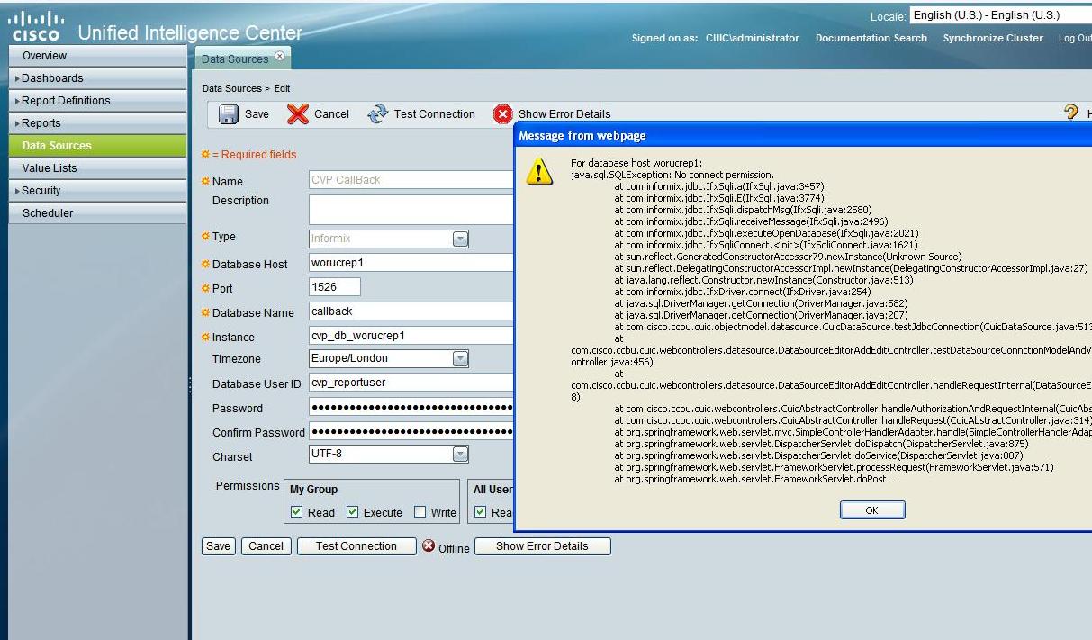Click the sidebar splitter handle

pyautogui.click(x=189, y=384)
